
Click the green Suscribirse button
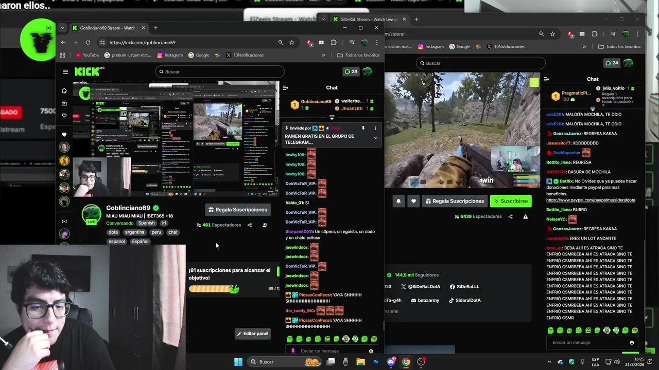pyautogui.click(x=511, y=201)
